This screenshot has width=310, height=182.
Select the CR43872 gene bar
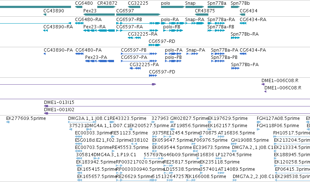coord(106,7)
